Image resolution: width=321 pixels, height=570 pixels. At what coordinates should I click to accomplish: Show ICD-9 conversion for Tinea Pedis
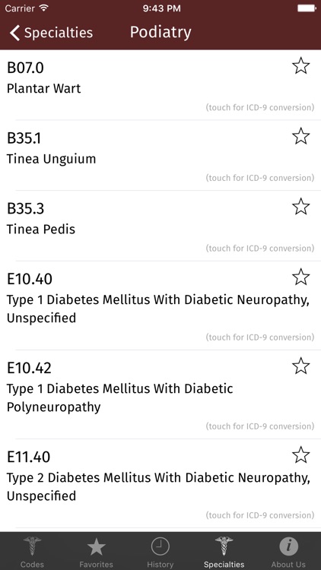click(x=260, y=249)
